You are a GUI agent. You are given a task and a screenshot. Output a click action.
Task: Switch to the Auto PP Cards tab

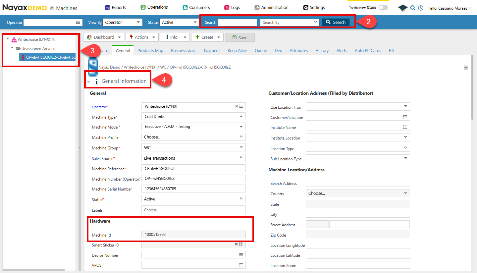[x=368, y=50]
